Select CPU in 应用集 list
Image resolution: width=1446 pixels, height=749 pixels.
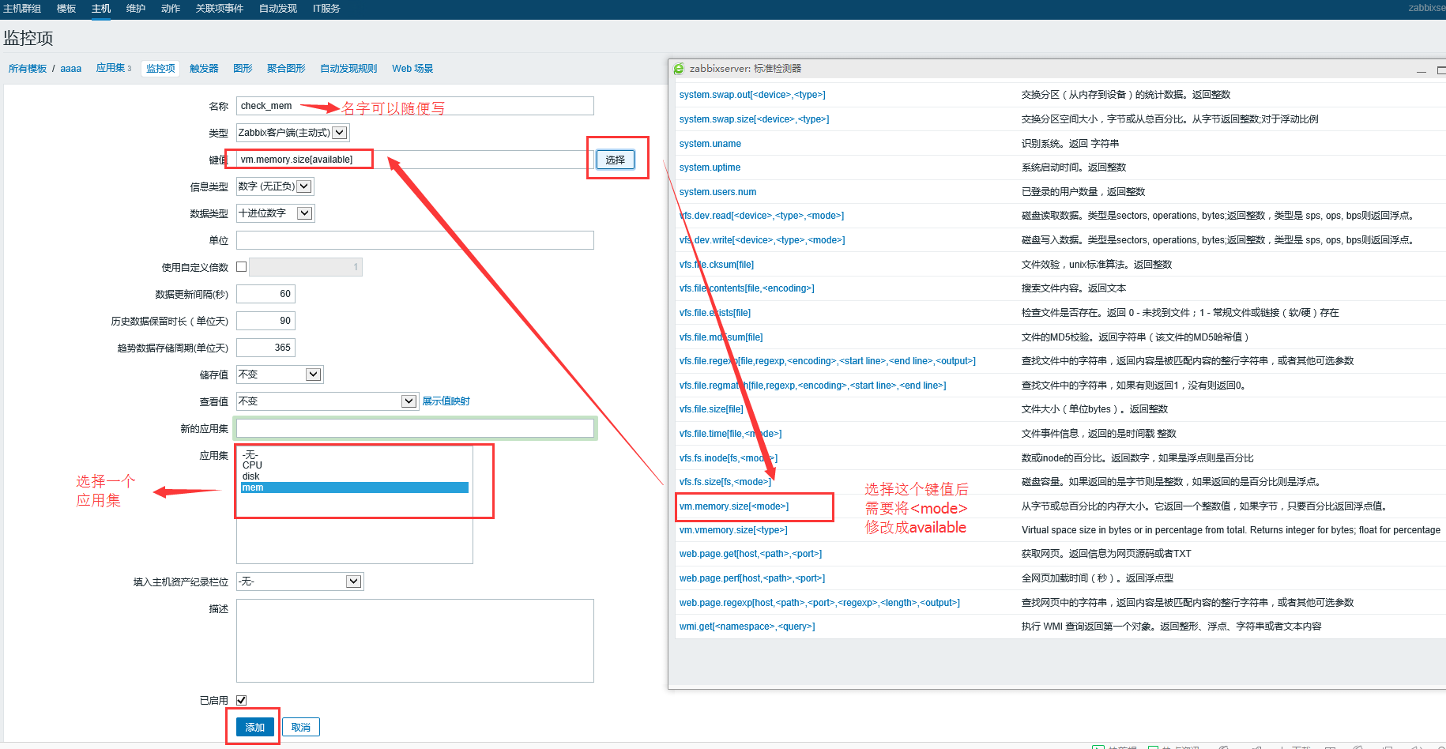coord(355,465)
